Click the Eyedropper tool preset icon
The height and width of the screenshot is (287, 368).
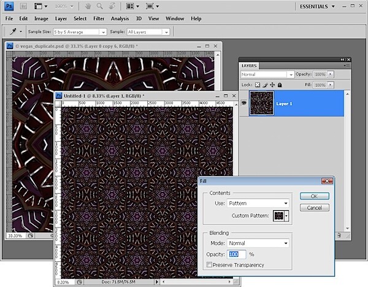pyautogui.click(x=13, y=31)
